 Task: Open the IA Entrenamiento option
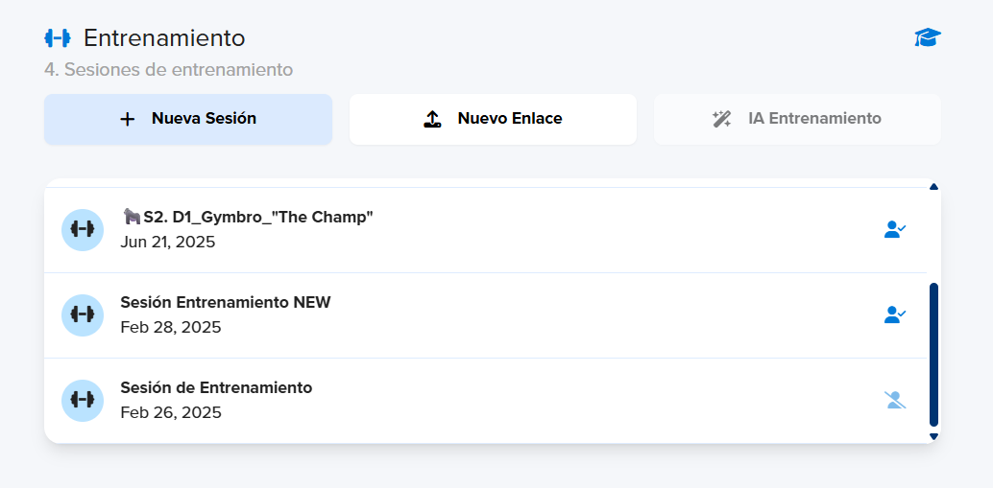click(798, 119)
